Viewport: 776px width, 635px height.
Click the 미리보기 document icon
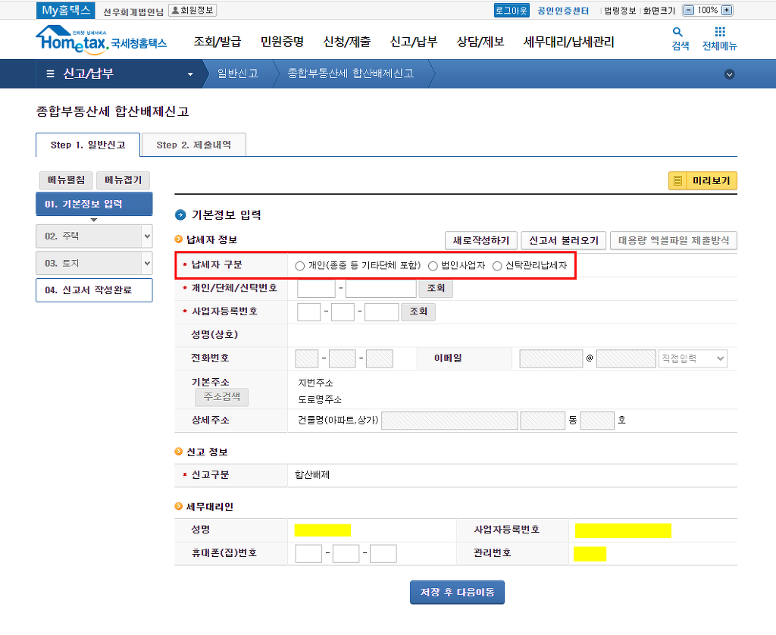tap(678, 180)
